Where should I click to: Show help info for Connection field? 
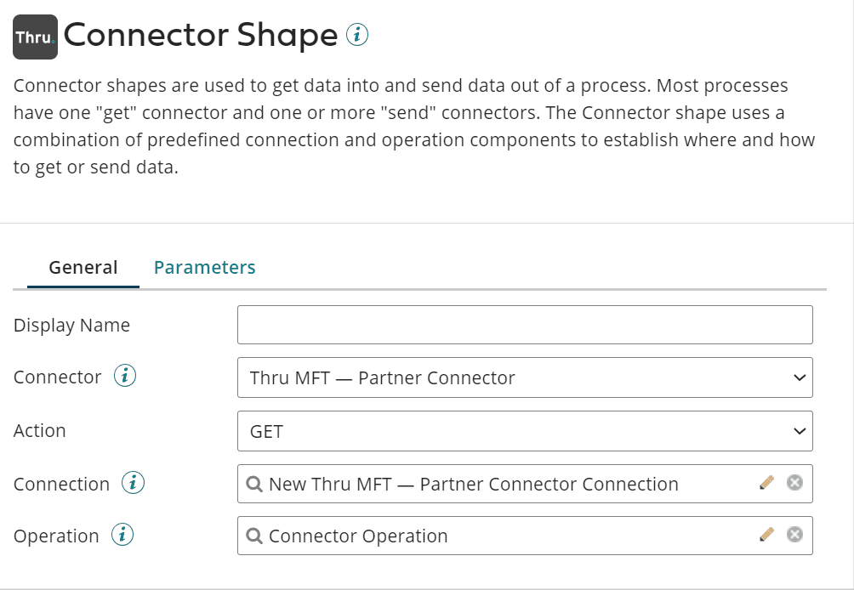(x=133, y=483)
